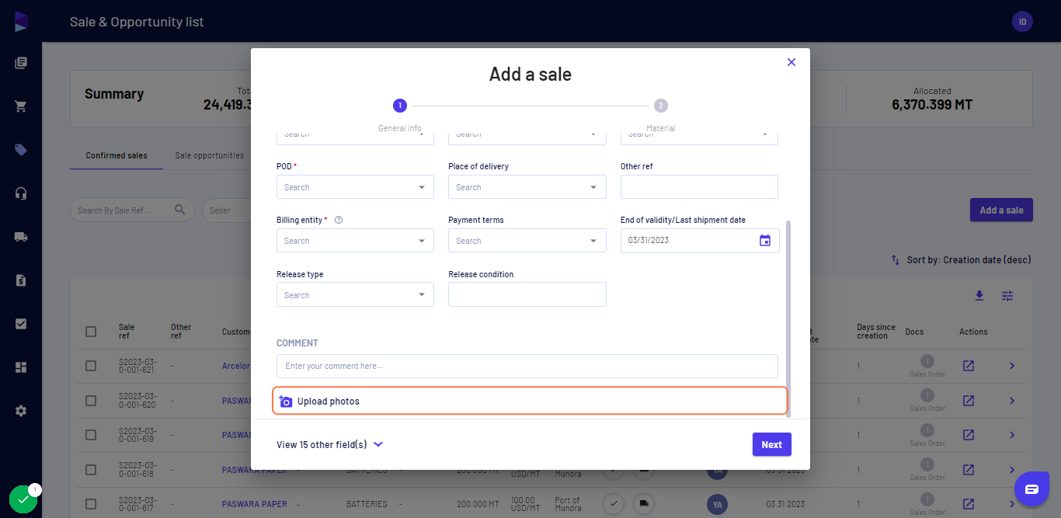Click the search magnifier icon in Sale Ref field

(x=179, y=210)
